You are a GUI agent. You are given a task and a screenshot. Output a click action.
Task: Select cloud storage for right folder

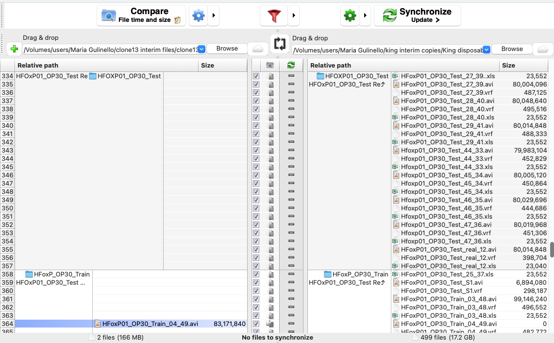pos(543,49)
